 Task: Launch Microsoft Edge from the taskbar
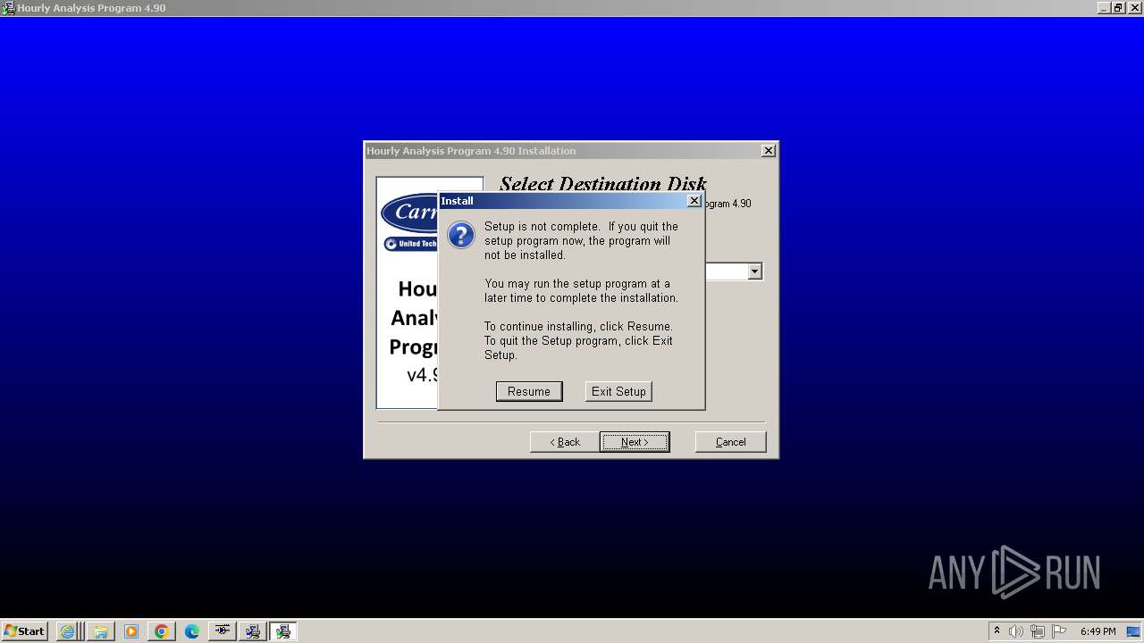pos(192,631)
